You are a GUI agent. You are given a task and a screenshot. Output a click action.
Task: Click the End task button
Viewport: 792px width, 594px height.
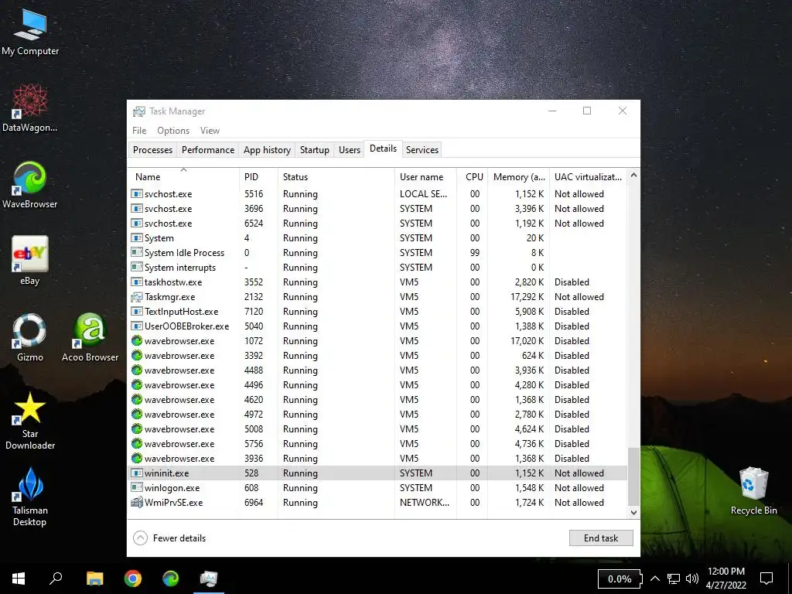pos(601,538)
